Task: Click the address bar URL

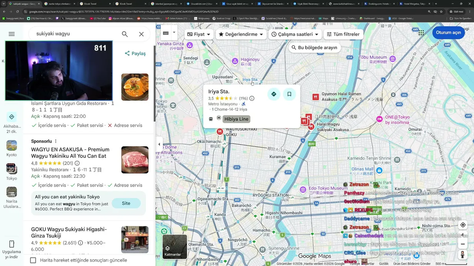Action: tap(124, 11)
